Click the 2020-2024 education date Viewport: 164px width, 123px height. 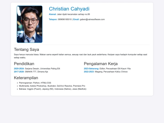[x=19, y=69]
